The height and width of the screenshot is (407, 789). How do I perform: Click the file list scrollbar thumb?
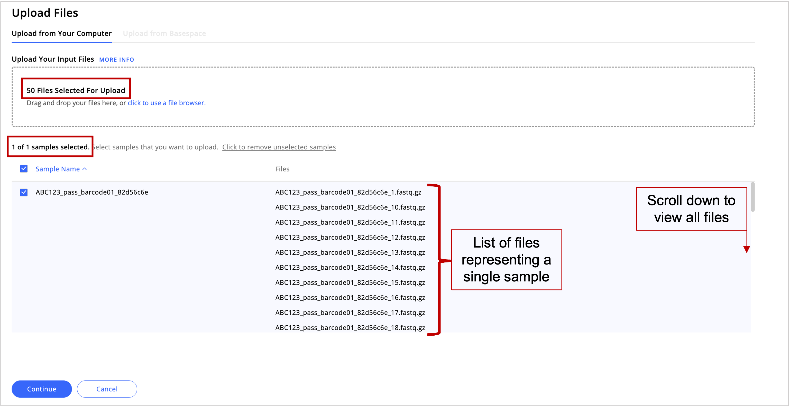pyautogui.click(x=753, y=197)
